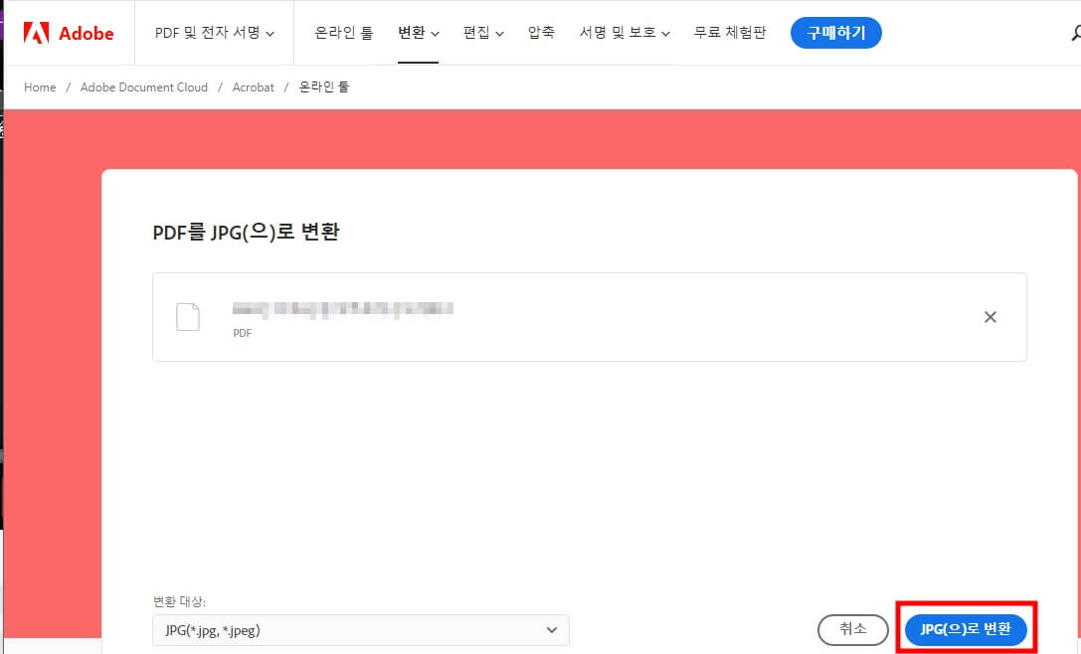Select the 온라인 툴 menu item
1081x654 pixels.
pyautogui.click(x=342, y=32)
